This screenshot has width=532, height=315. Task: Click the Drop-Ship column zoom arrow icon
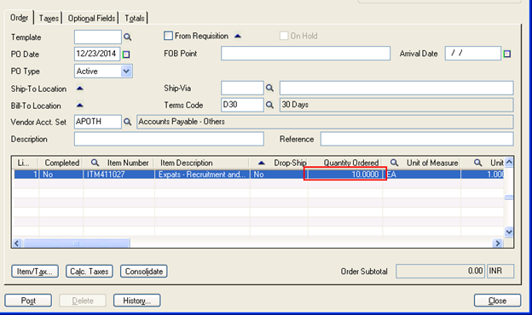point(261,163)
